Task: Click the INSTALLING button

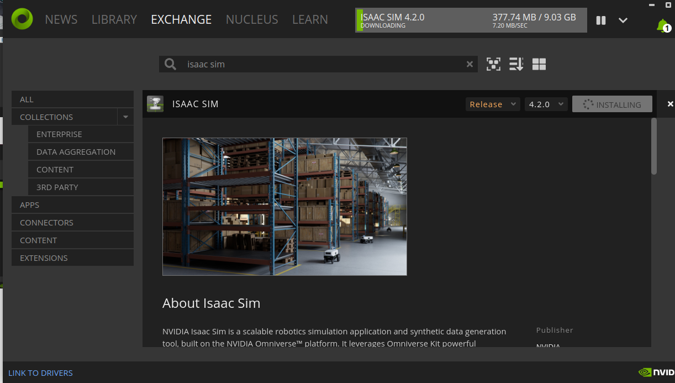Action: click(x=612, y=104)
